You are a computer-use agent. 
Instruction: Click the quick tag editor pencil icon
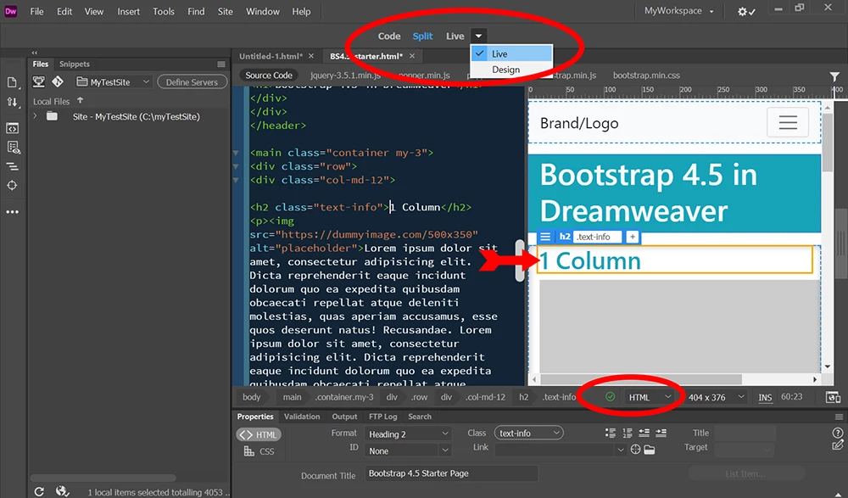click(x=837, y=445)
